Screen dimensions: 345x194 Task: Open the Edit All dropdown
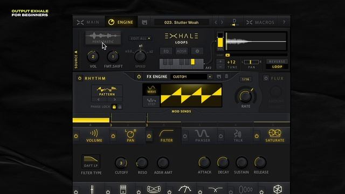coord(140,38)
